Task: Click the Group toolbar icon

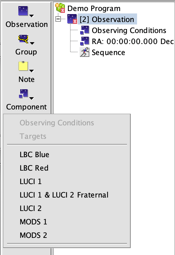Action: [x=23, y=39]
